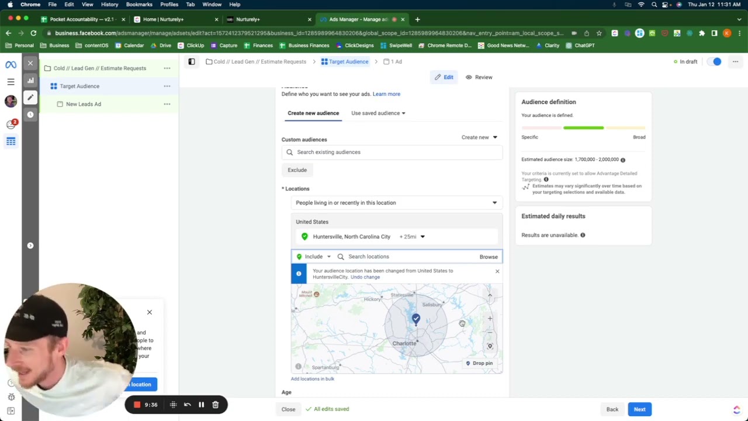
Task: Close the tooltip popup beside webcam
Action: pos(150,312)
